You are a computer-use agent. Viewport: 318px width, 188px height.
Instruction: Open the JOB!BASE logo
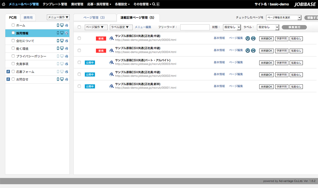(305, 4)
